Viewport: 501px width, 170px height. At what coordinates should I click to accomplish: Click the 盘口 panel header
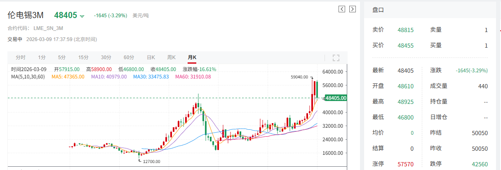tap(378, 10)
